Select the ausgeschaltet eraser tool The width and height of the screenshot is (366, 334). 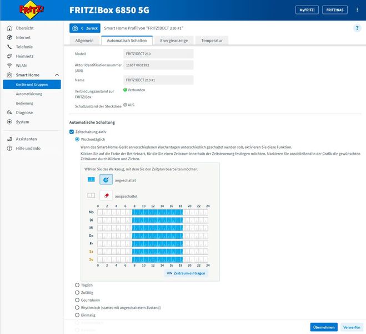point(106,195)
